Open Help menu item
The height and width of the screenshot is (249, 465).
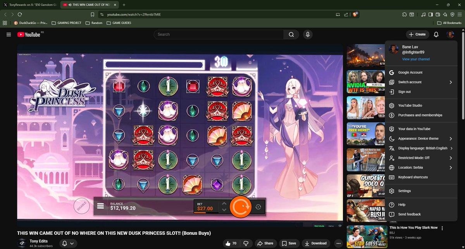421,205
